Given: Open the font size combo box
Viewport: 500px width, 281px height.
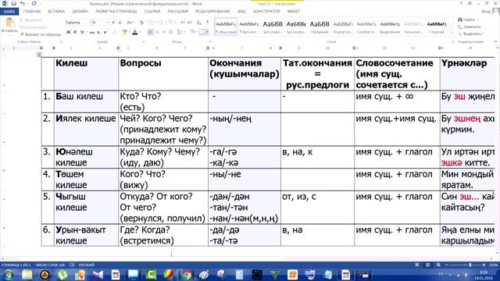Looking at the screenshot, I should pos(101,23).
